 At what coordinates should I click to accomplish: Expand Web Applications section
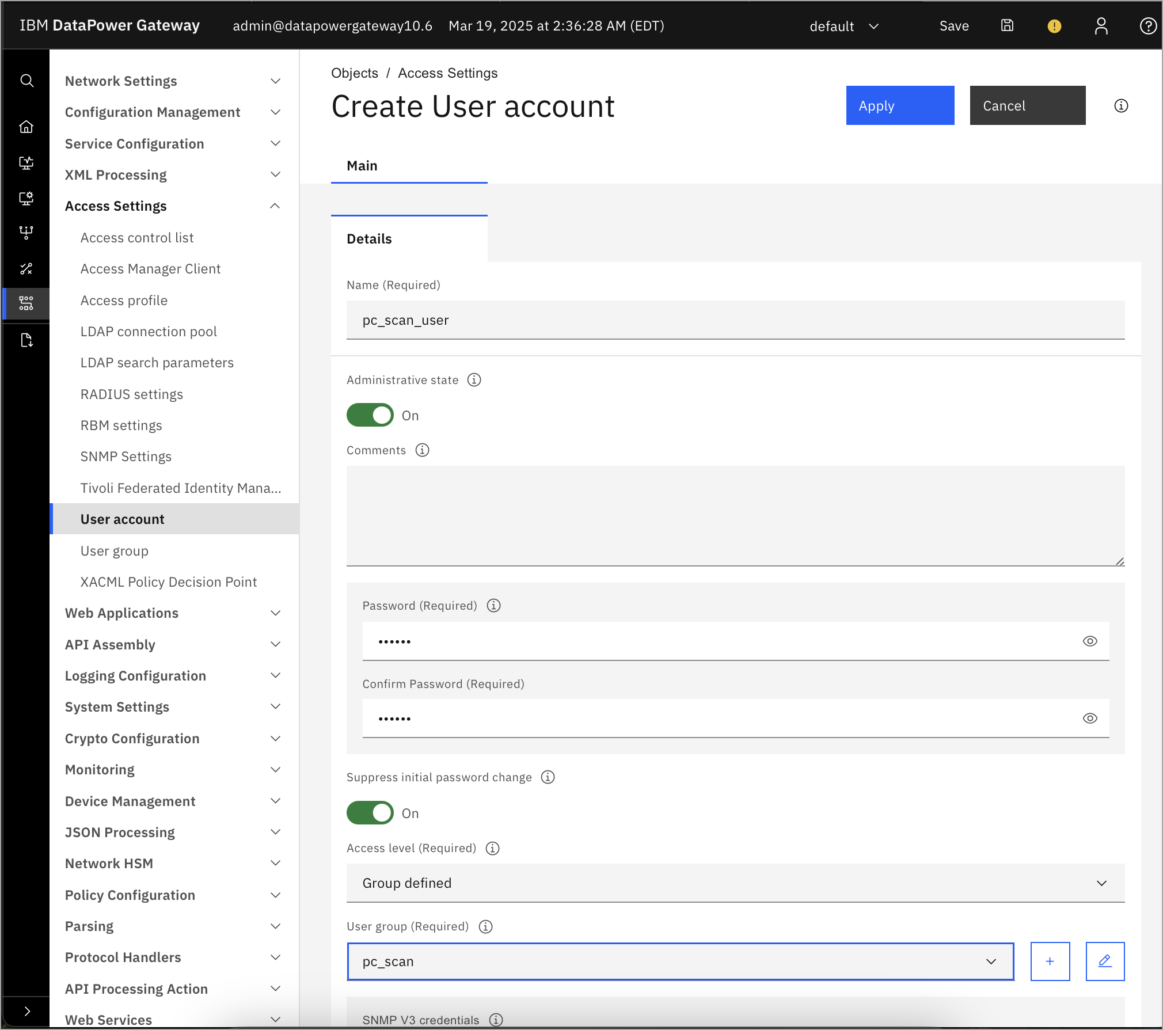[x=173, y=613]
